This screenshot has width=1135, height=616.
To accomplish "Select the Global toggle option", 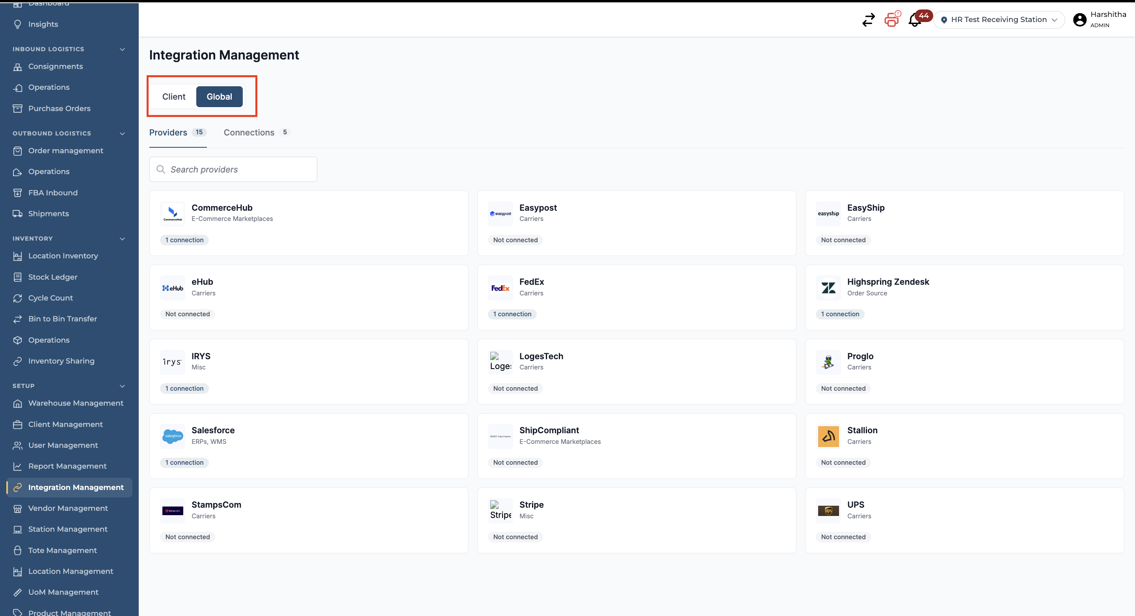I will pos(220,96).
